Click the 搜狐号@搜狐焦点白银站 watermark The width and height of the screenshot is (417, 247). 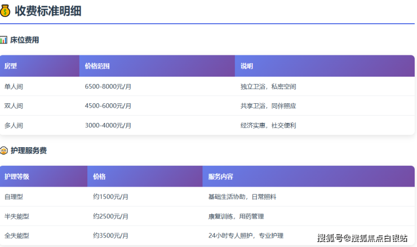(x=362, y=238)
